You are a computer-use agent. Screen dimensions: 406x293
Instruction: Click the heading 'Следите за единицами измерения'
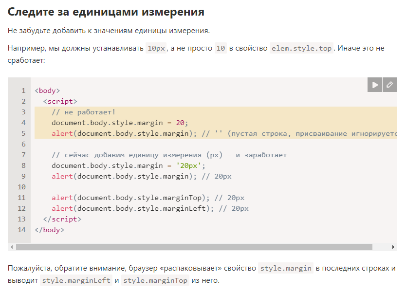(106, 12)
